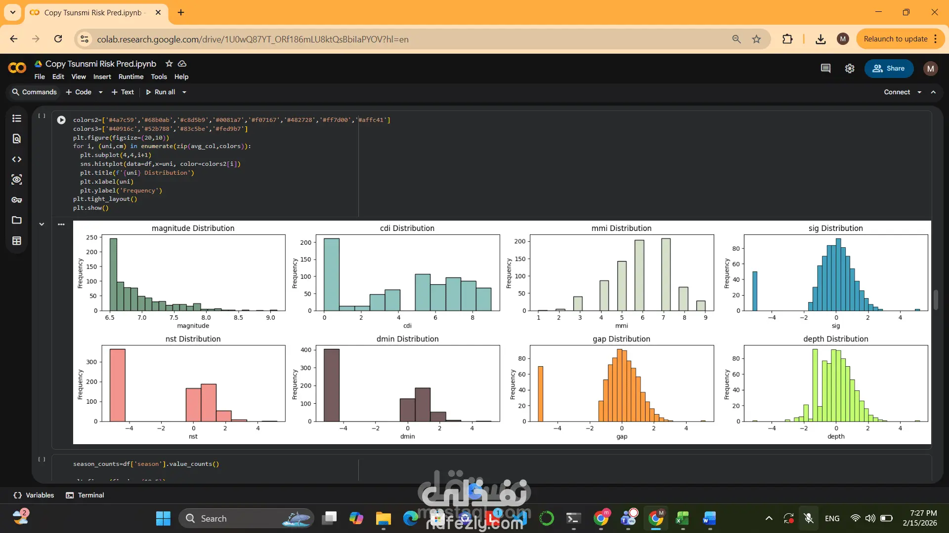Click the Google Drive icon beside notebook title
This screenshot has height=533, width=949.
tap(38, 64)
